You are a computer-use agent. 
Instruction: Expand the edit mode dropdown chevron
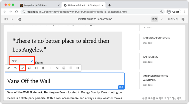point(162,19)
